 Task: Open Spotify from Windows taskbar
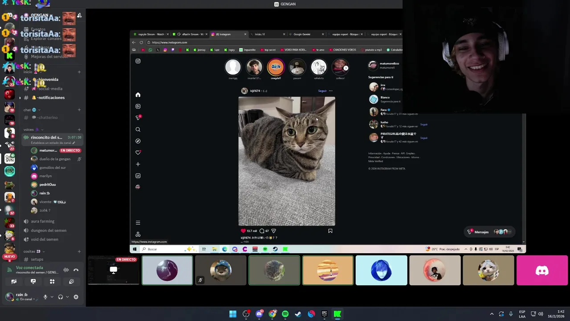(x=285, y=314)
